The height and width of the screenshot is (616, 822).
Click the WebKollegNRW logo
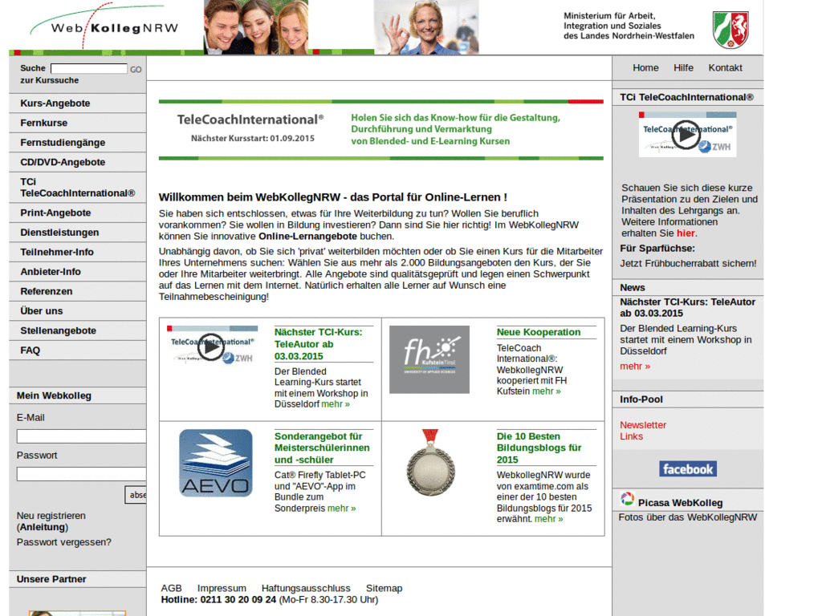coord(105,26)
